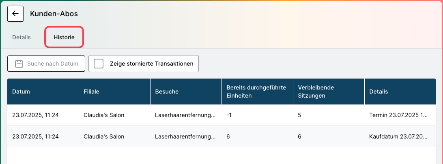Click the first row's date 23.07.2025, 11:24
Image resolution: width=443 pixels, height=164 pixels.
pyautogui.click(x=35, y=115)
